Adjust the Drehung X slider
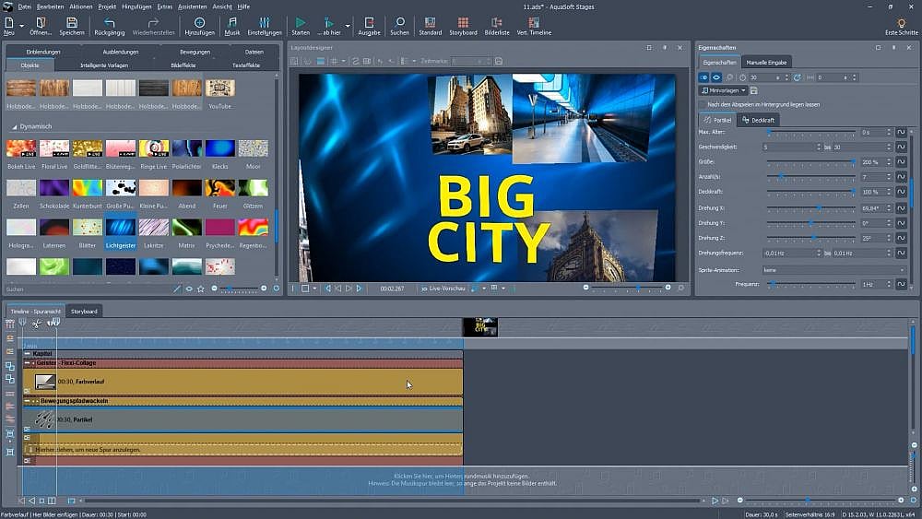The height and width of the screenshot is (519, 922). [x=819, y=207]
